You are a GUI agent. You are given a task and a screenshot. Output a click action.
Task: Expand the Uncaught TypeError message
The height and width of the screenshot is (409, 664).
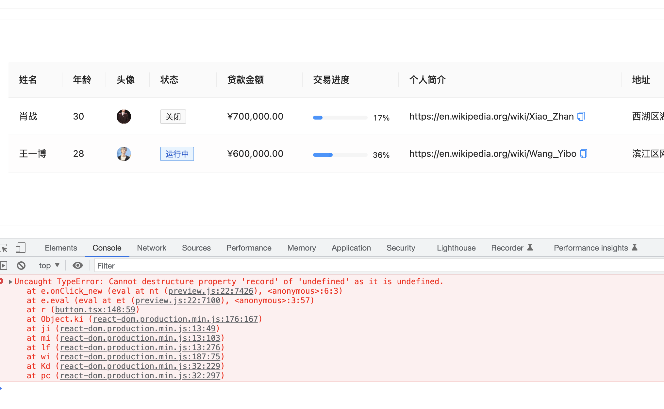tap(10, 282)
